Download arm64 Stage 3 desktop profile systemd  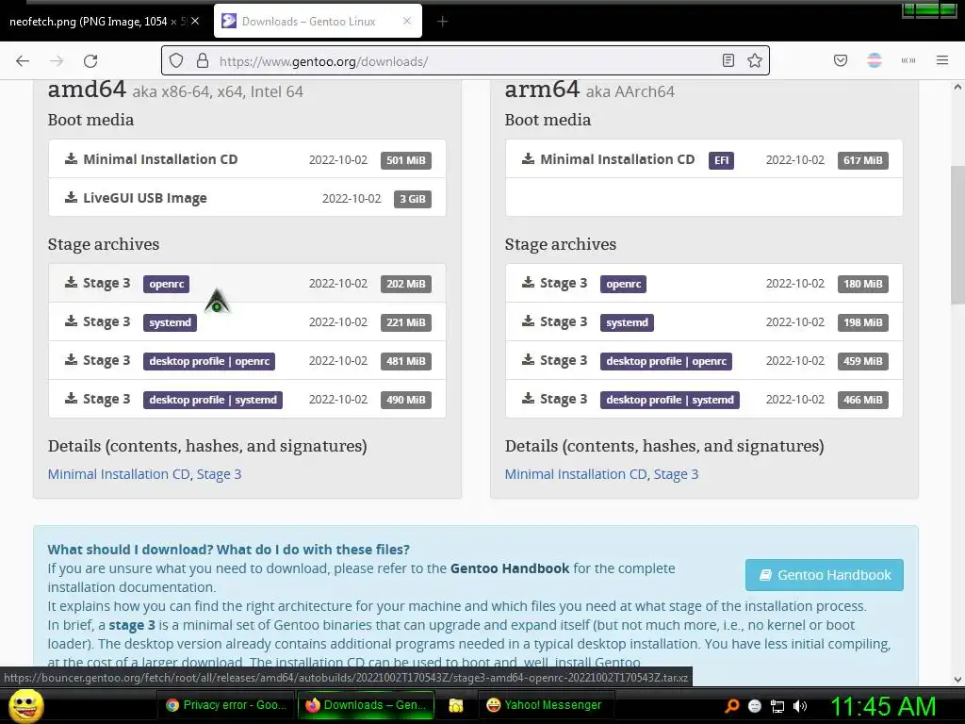point(704,399)
